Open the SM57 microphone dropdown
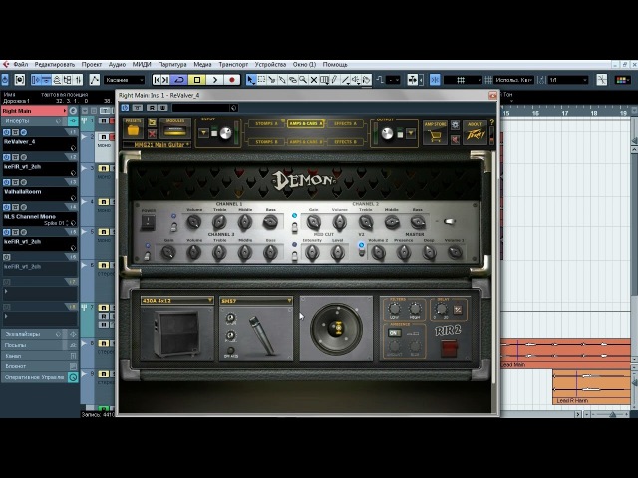The width and height of the screenshot is (638, 478). pos(255,300)
